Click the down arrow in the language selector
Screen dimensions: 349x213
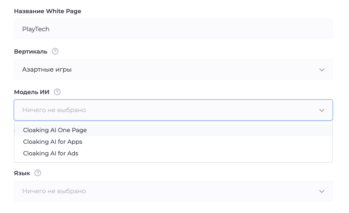pyautogui.click(x=322, y=191)
